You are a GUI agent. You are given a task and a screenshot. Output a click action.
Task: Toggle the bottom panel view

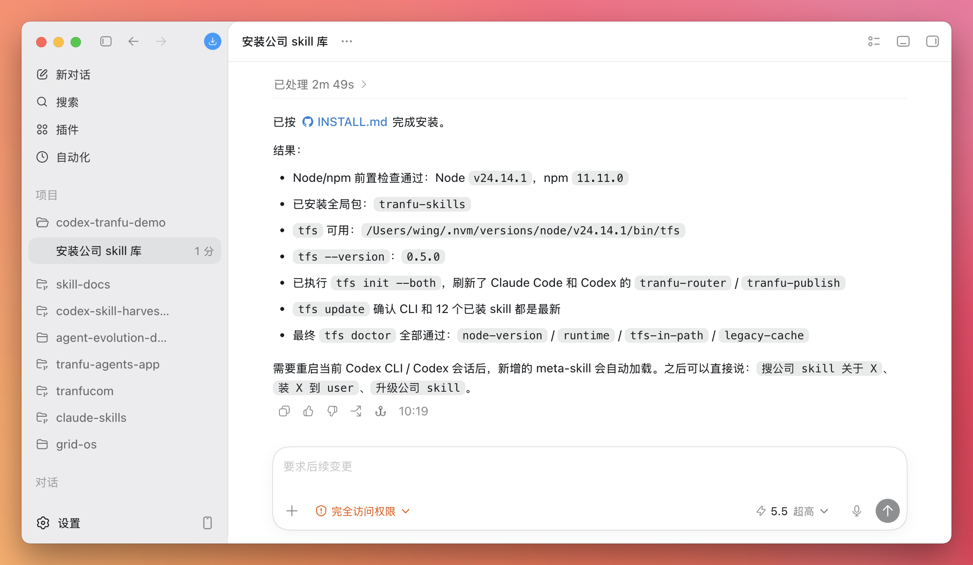pyautogui.click(x=903, y=41)
